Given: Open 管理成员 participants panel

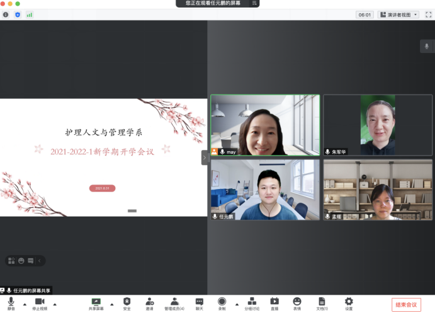Looking at the screenshot, I should coord(174,303).
